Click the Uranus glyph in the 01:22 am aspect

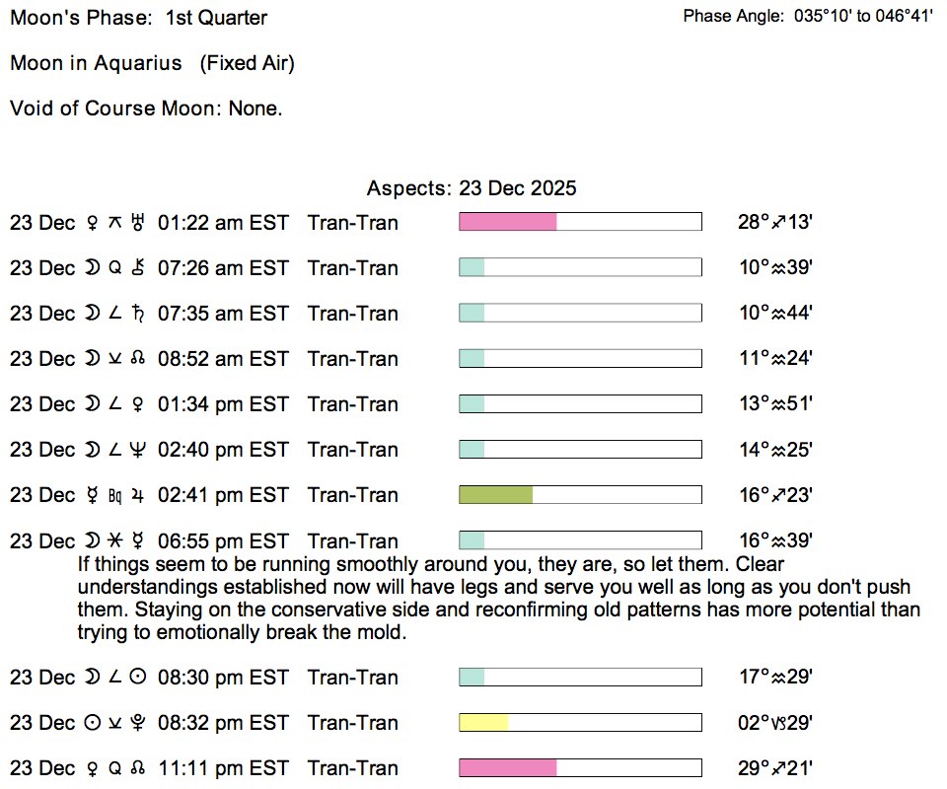138,223
